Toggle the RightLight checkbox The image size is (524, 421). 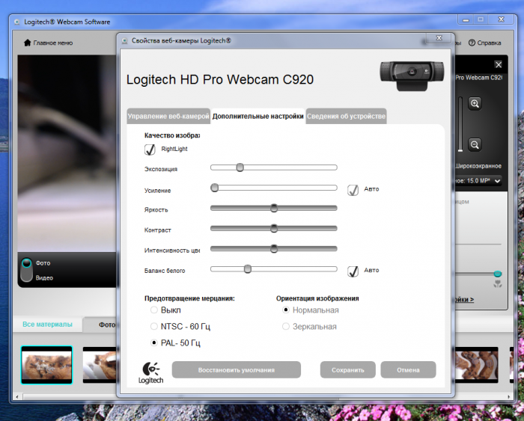pyautogui.click(x=150, y=149)
